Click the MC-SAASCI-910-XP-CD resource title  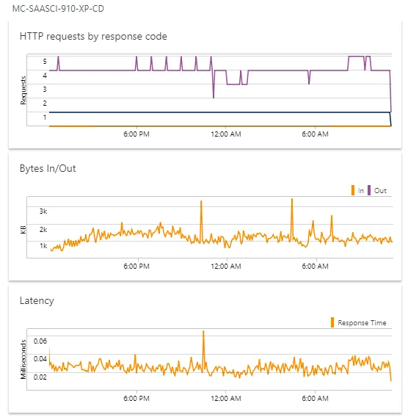coord(58,9)
